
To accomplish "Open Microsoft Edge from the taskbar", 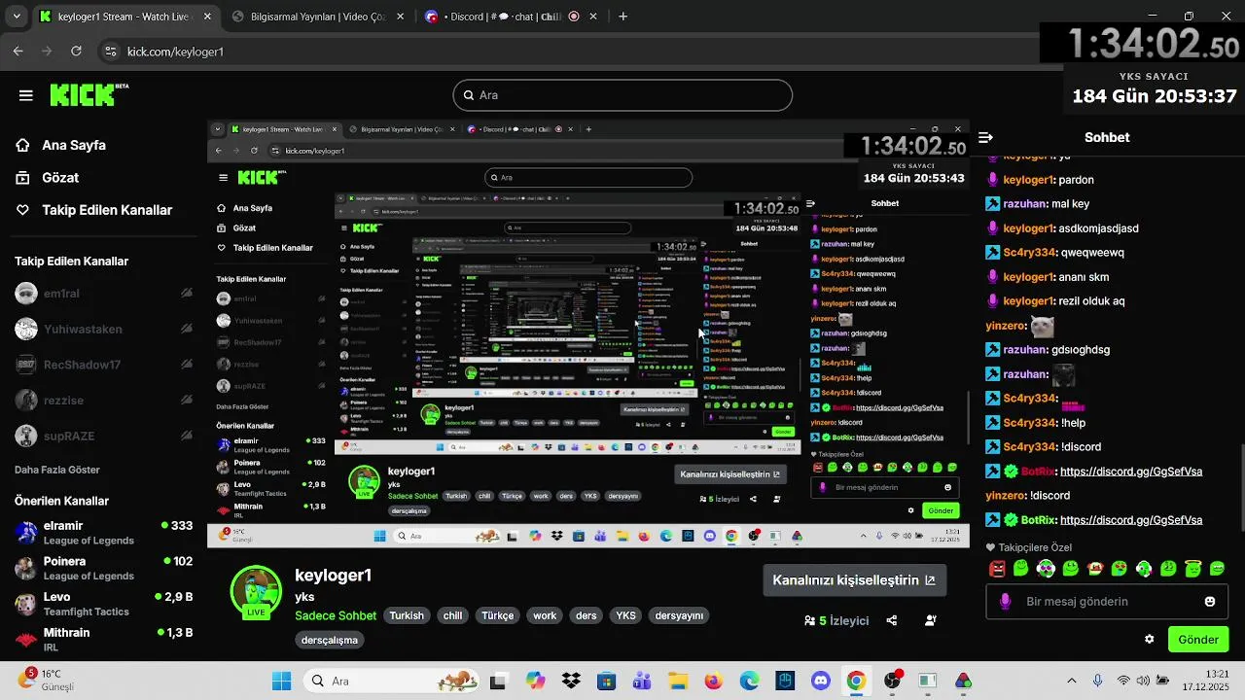I will pos(749,681).
